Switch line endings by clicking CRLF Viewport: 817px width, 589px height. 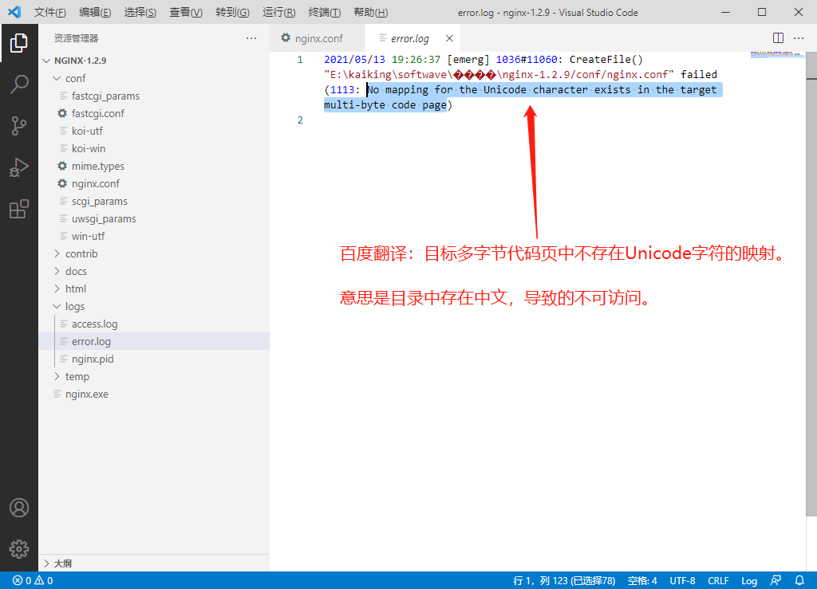[718, 580]
